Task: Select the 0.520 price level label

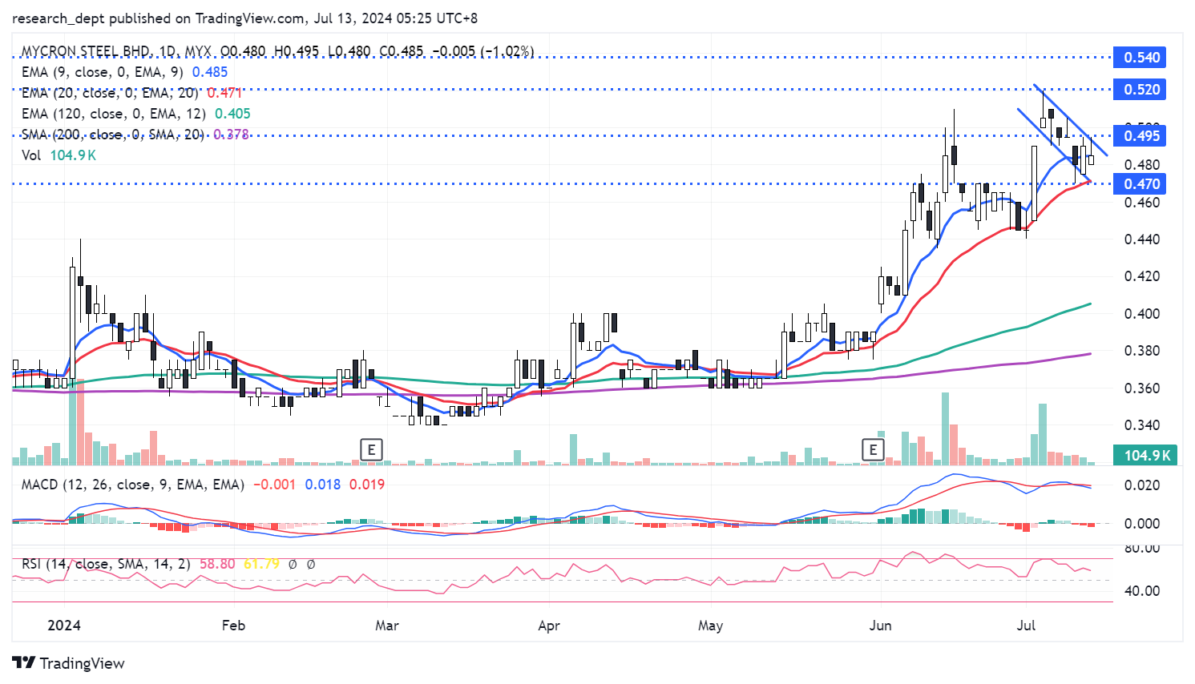Action: click(1141, 90)
